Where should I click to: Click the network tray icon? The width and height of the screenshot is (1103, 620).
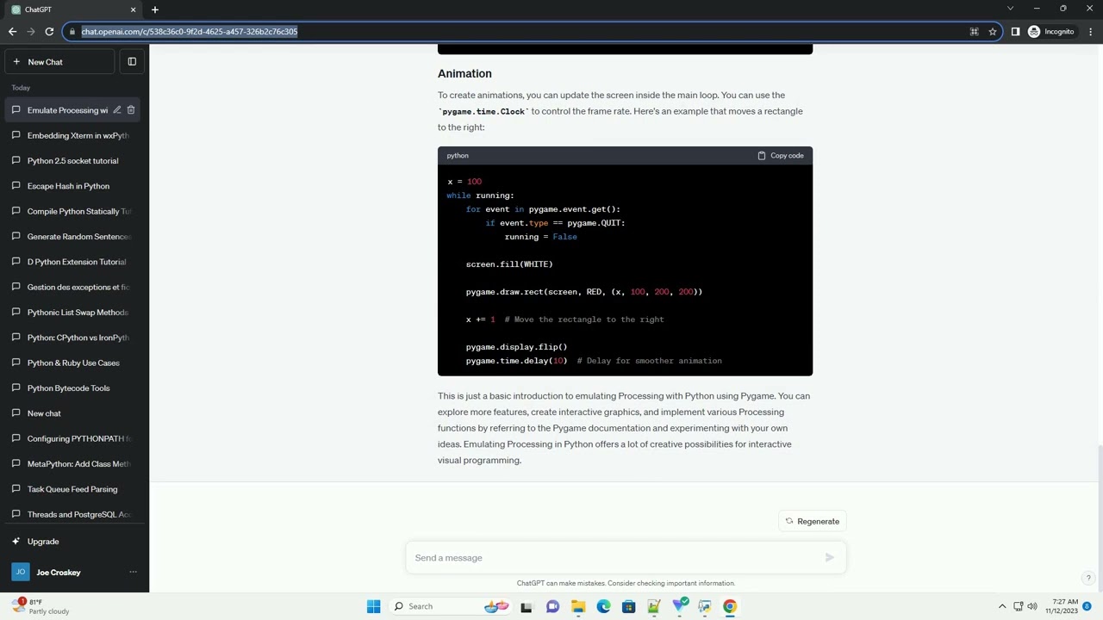click(1018, 606)
